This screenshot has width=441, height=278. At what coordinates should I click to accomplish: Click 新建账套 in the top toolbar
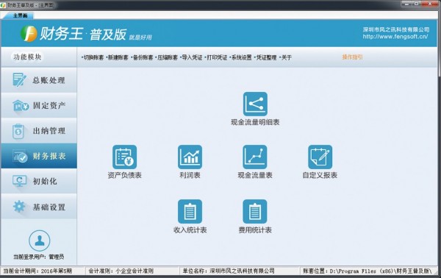(x=118, y=57)
